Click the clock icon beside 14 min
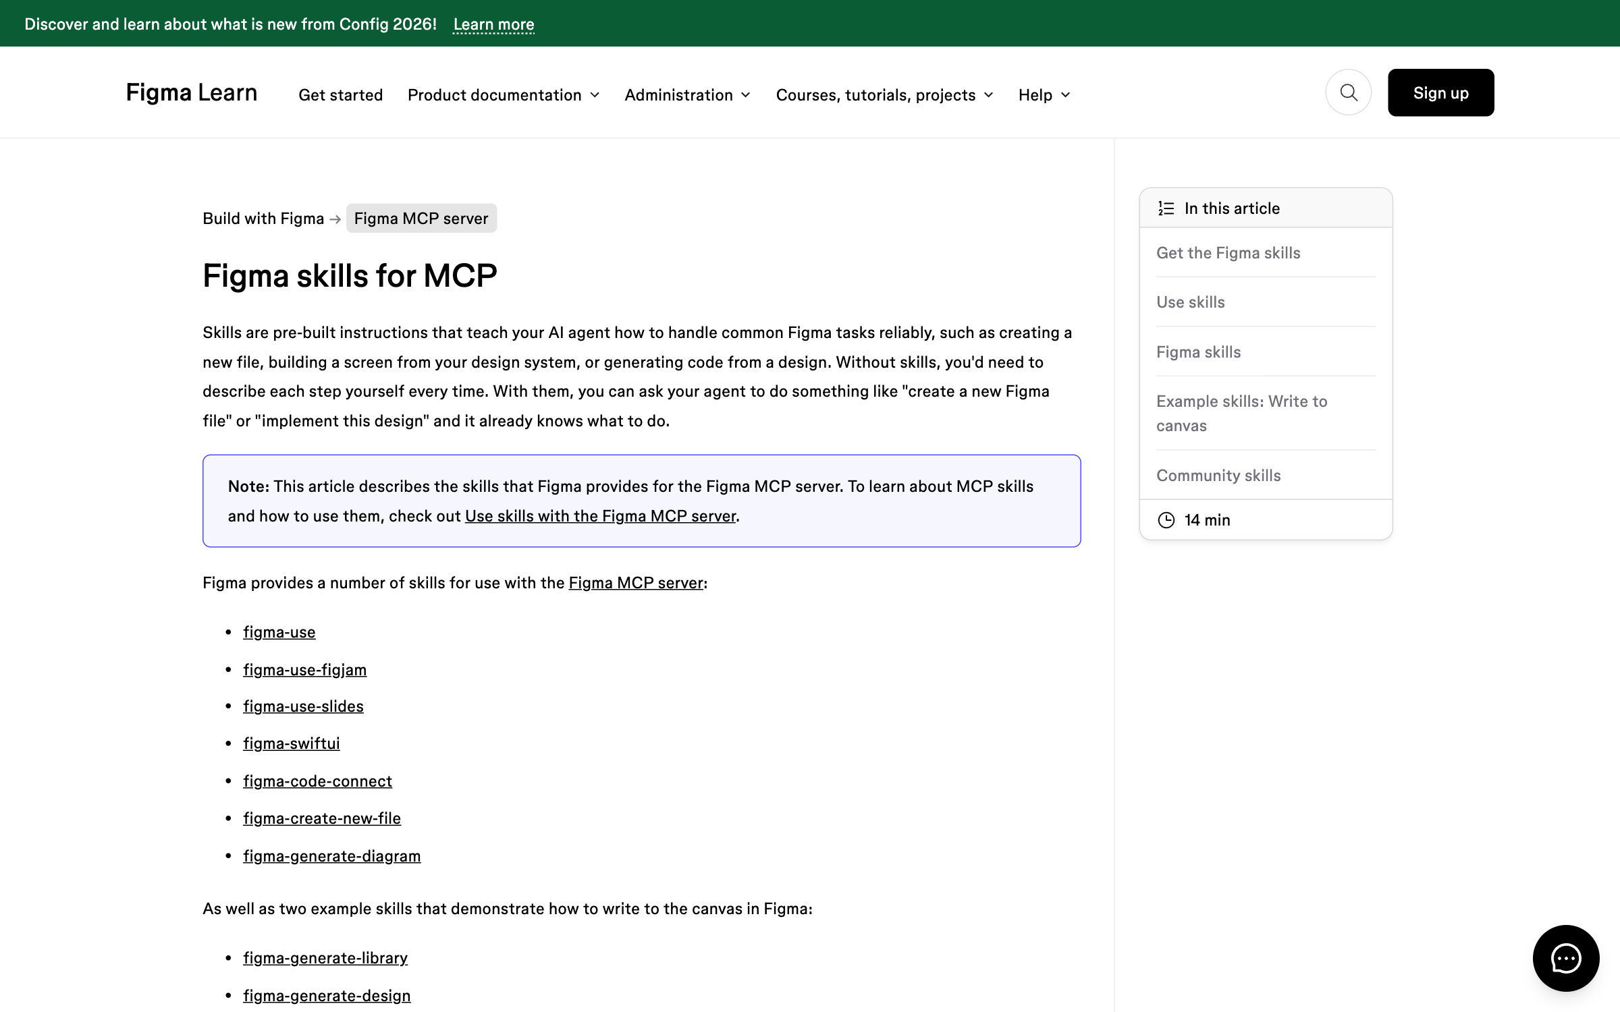Screen dimensions: 1620x1012 click(x=1166, y=520)
